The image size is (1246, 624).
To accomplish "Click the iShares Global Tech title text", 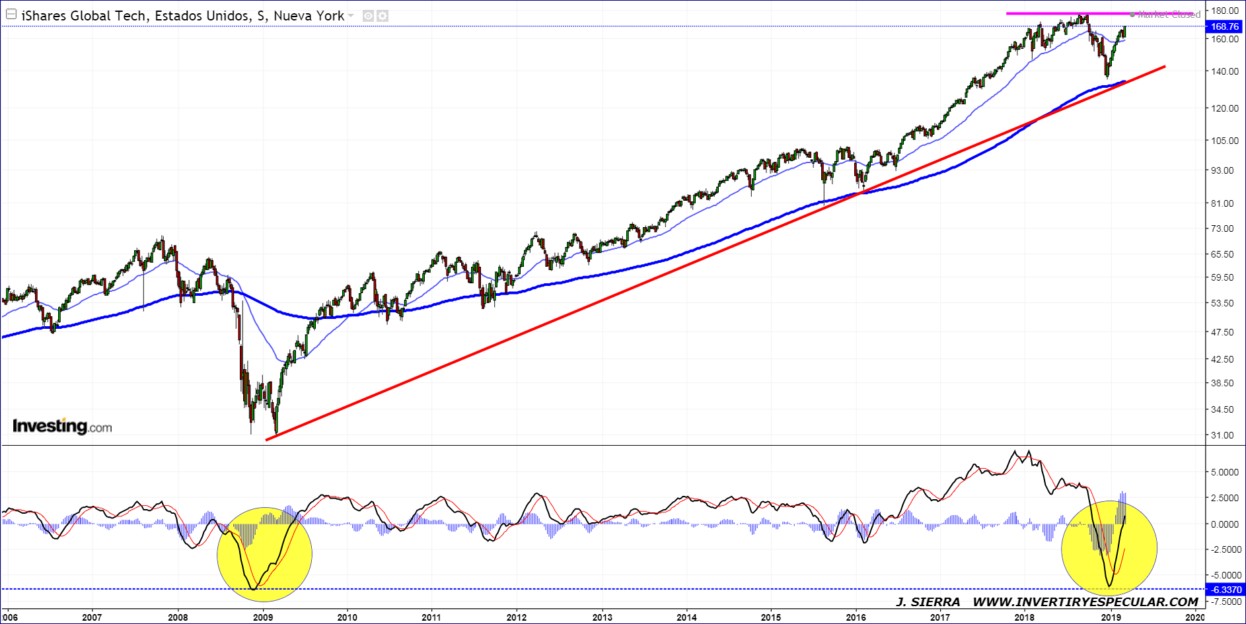I will [x=182, y=16].
